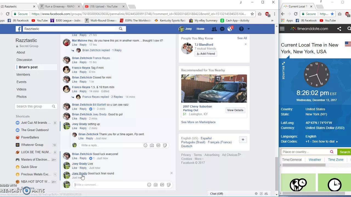Screen dimensions: 351x197
Task: Click See More on Marketplace link
Action: (x=198, y=122)
